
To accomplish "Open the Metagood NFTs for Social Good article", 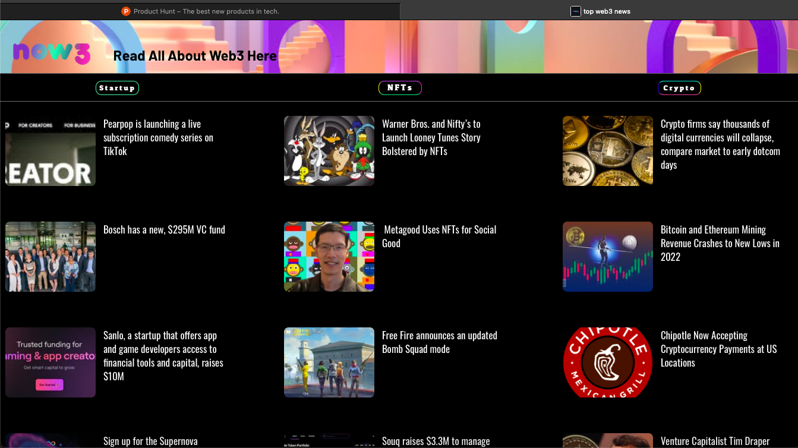I will pyautogui.click(x=439, y=236).
